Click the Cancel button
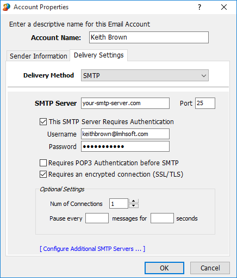The width and height of the screenshot is (237, 278). [210, 268]
